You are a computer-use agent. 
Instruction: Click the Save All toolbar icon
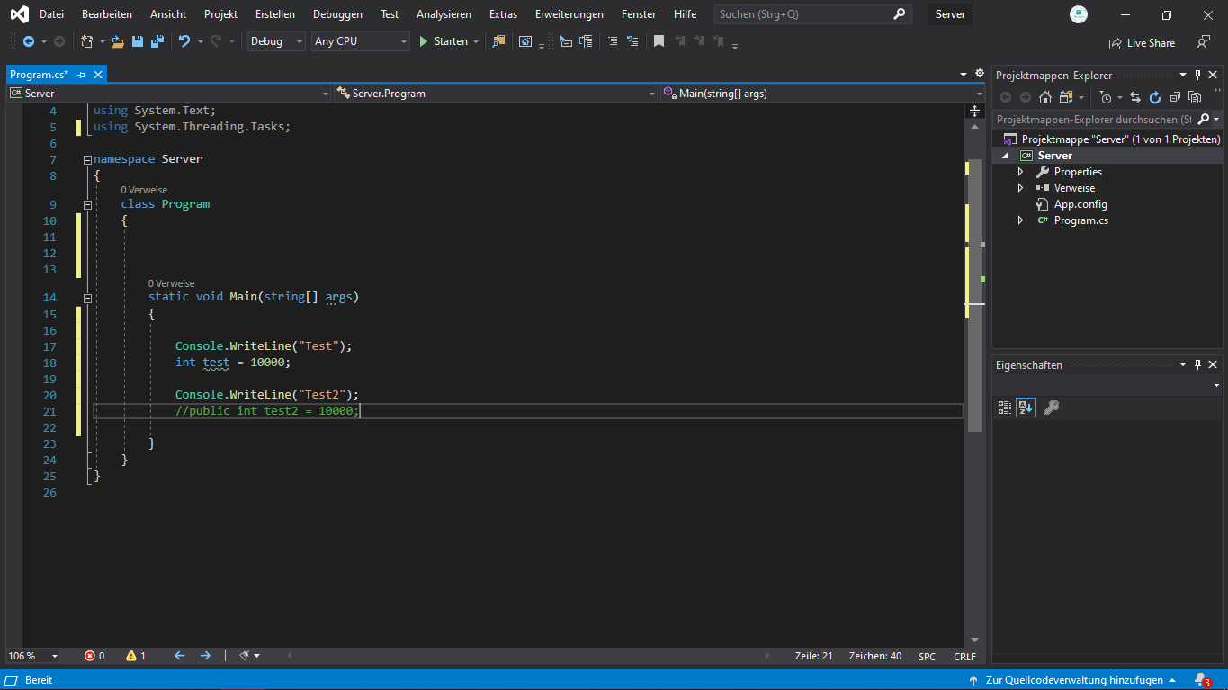[157, 41]
